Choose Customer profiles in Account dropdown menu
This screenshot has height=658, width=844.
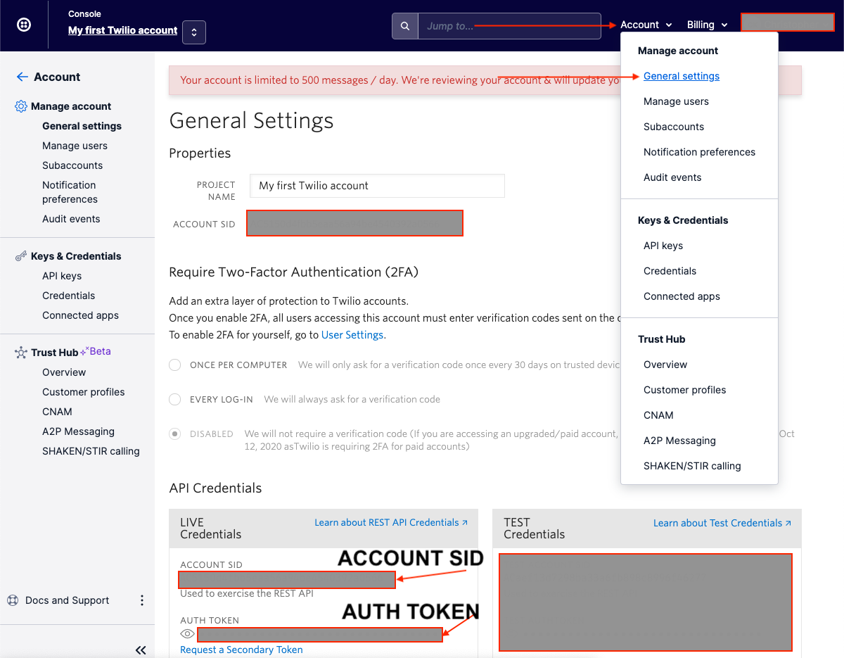684,390
